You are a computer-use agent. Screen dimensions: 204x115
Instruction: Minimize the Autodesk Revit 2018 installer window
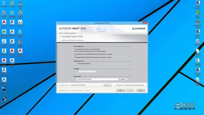[x=138, y=23]
